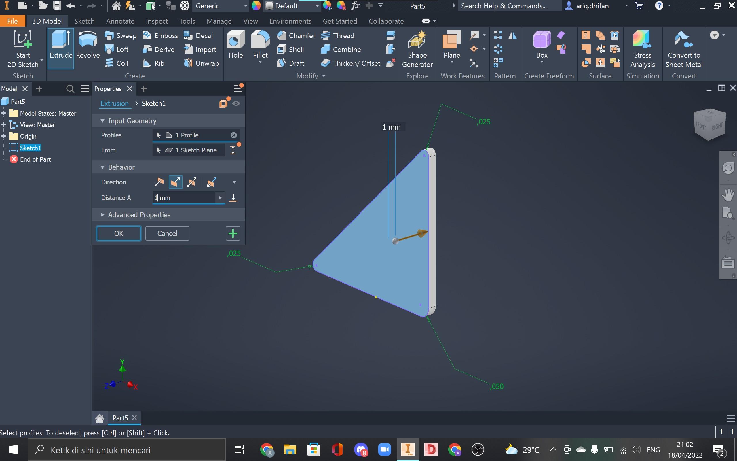Open the Shape Generator tool

417,40
